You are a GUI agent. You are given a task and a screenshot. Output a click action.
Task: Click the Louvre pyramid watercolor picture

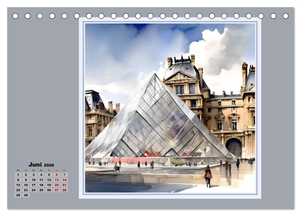[170, 108]
